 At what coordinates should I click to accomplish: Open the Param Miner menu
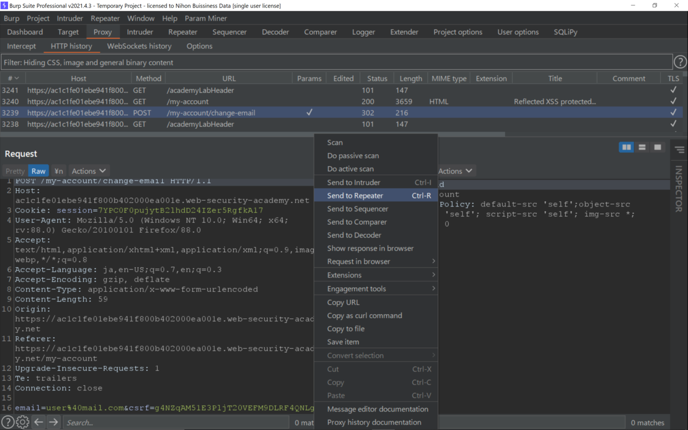tap(206, 18)
